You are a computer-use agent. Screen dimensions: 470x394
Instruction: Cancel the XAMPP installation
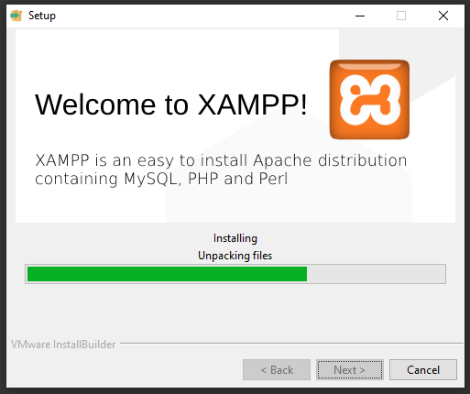click(423, 370)
